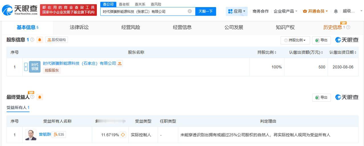Click the 500 subscribed capital cell

point(306,67)
